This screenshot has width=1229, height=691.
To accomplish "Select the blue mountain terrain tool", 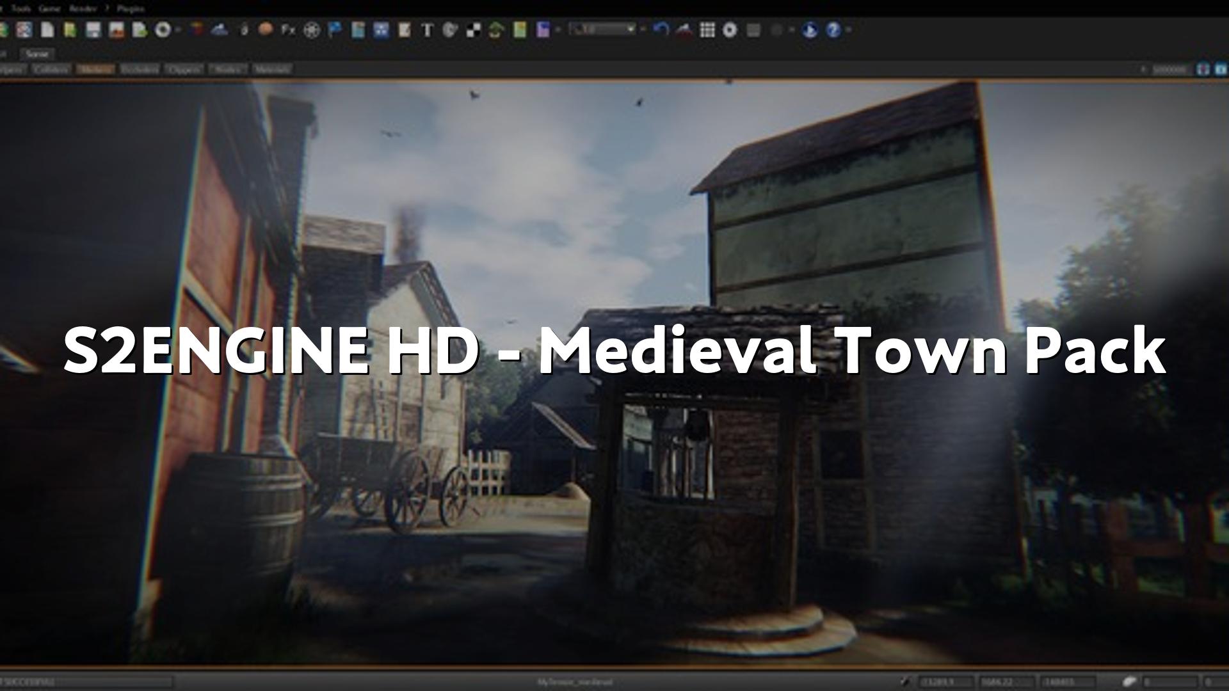I will 219,29.
